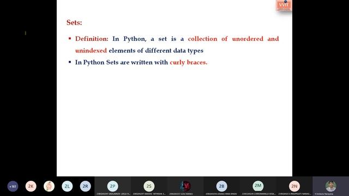Click the 'curly braces.' text on the slide
The width and height of the screenshot is (349, 196).
189,63
